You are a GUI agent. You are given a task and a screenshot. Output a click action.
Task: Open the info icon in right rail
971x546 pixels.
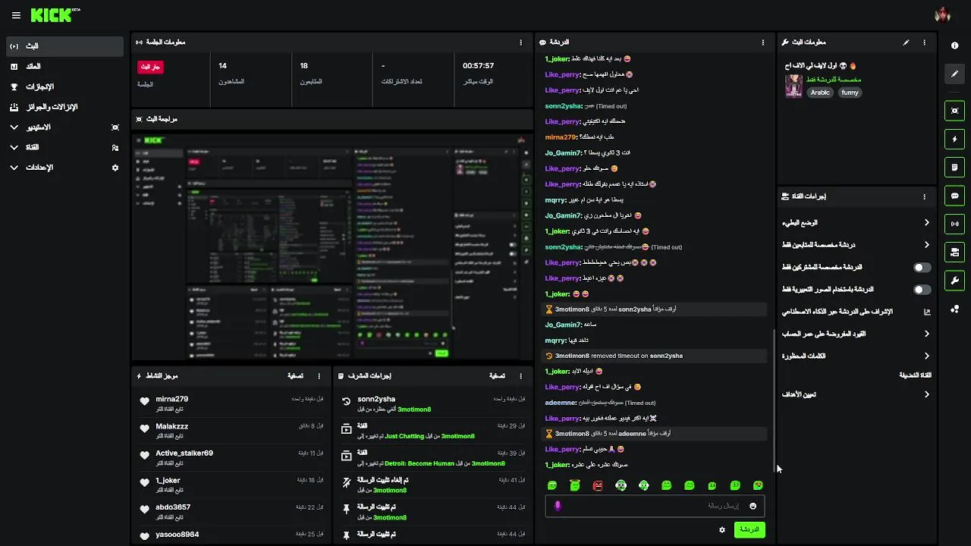tap(954, 46)
